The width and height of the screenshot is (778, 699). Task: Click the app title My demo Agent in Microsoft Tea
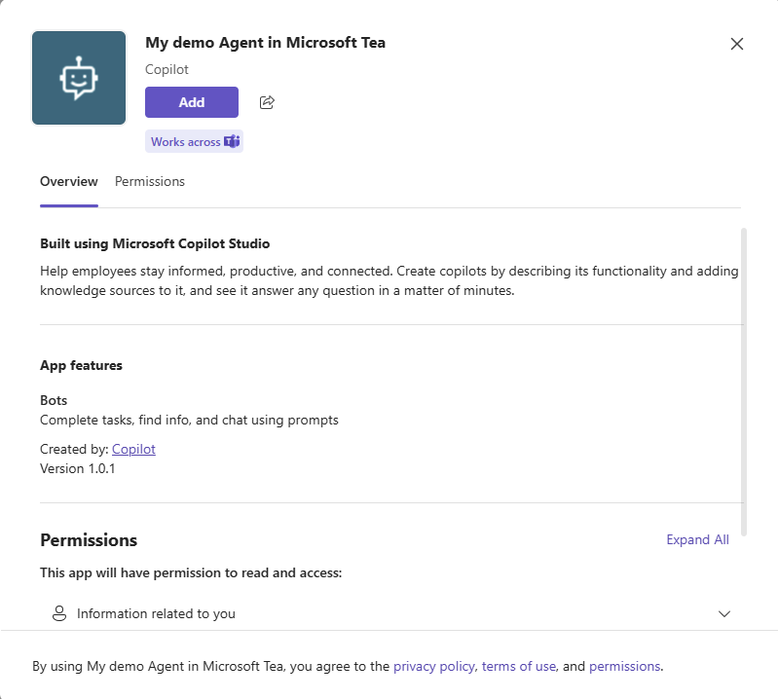click(266, 43)
